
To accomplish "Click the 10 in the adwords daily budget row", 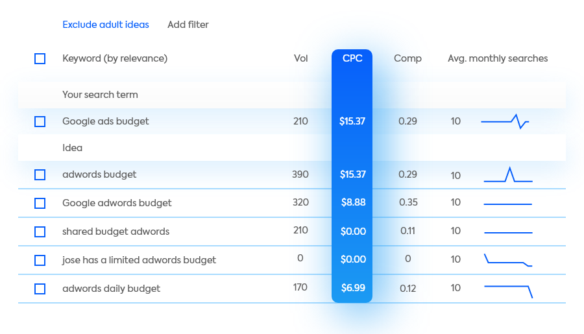I will coord(456,288).
